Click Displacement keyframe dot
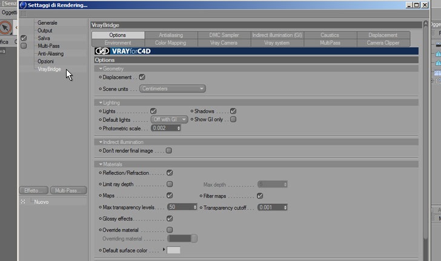 100,77
